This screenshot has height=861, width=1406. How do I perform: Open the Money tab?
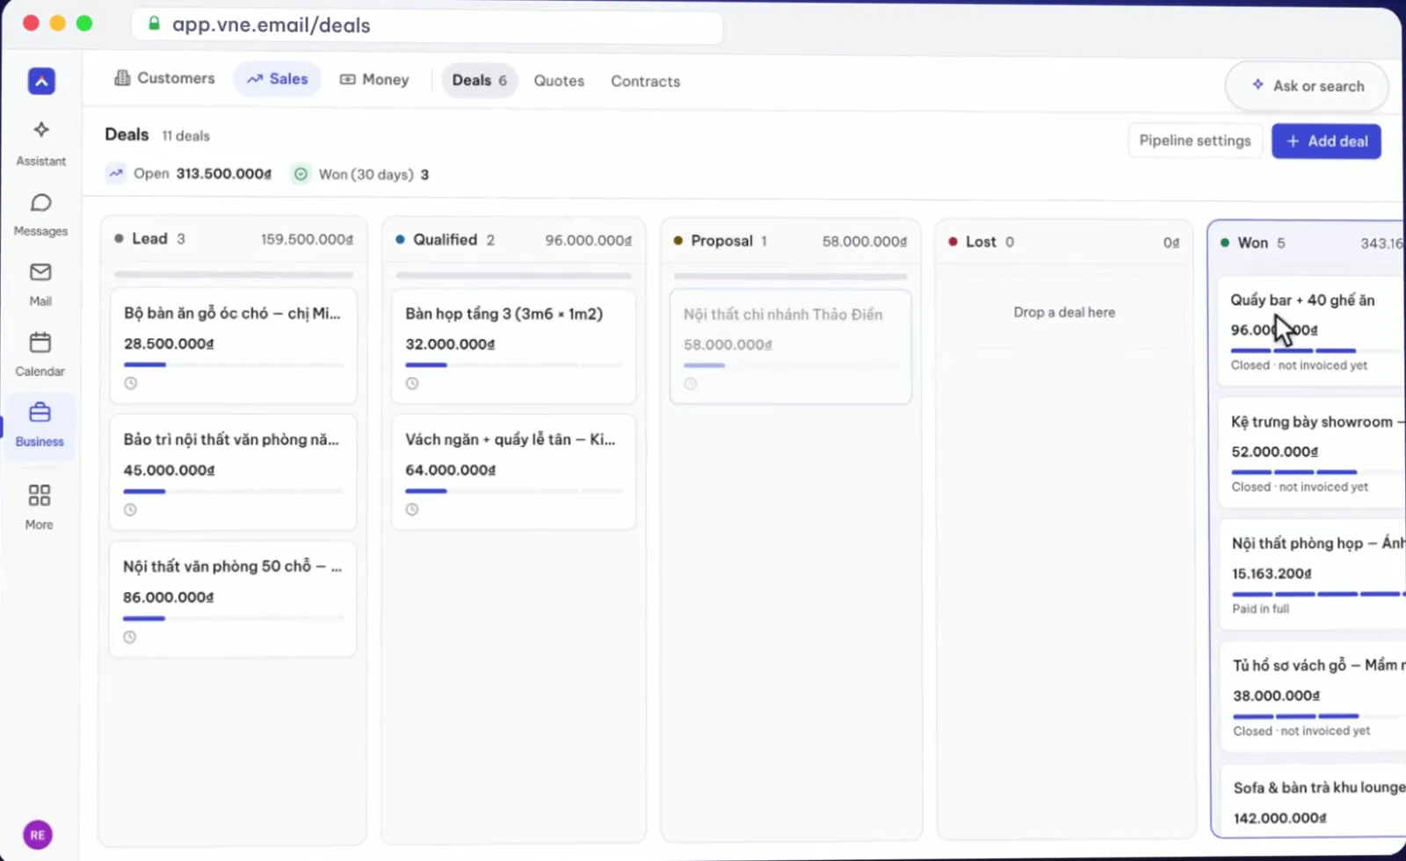(374, 80)
